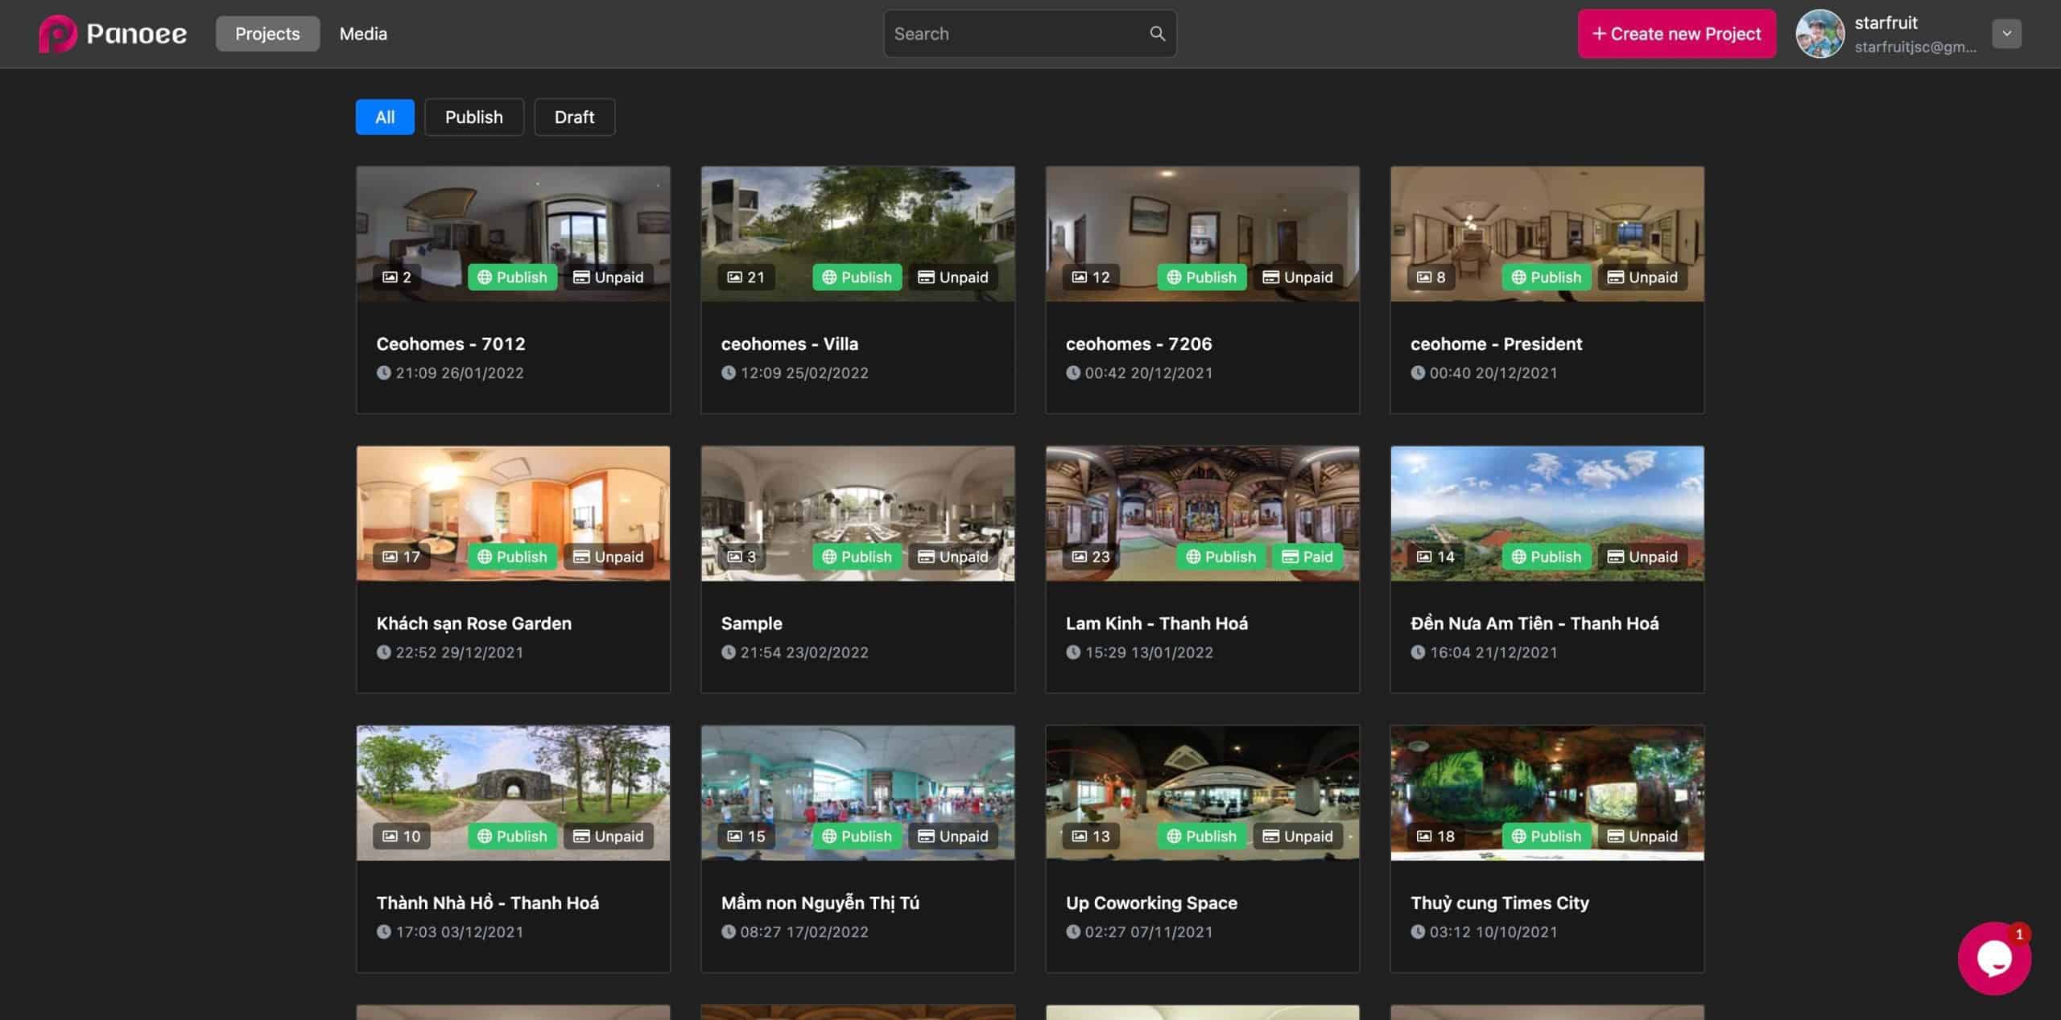Open the chat support bubble

click(x=1993, y=958)
